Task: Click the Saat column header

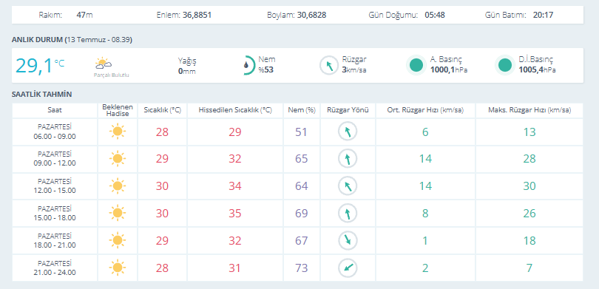Action: pyautogui.click(x=55, y=110)
